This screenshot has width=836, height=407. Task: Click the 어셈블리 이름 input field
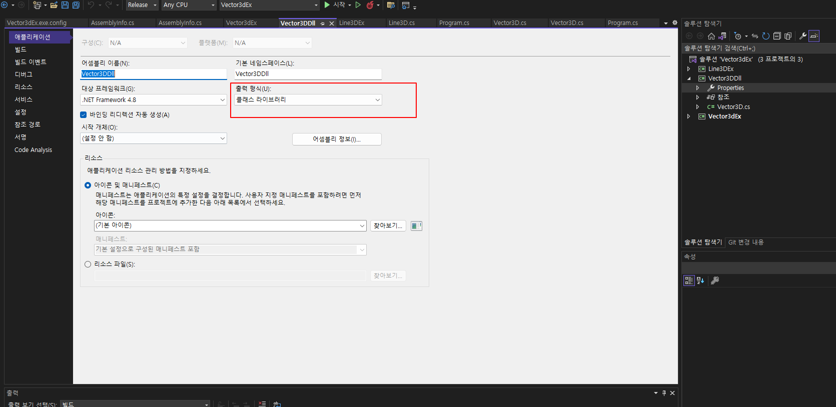(154, 74)
